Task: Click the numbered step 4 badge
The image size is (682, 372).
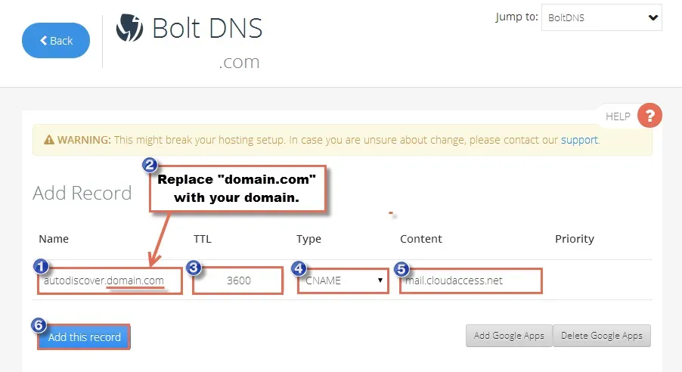Action: (x=299, y=268)
